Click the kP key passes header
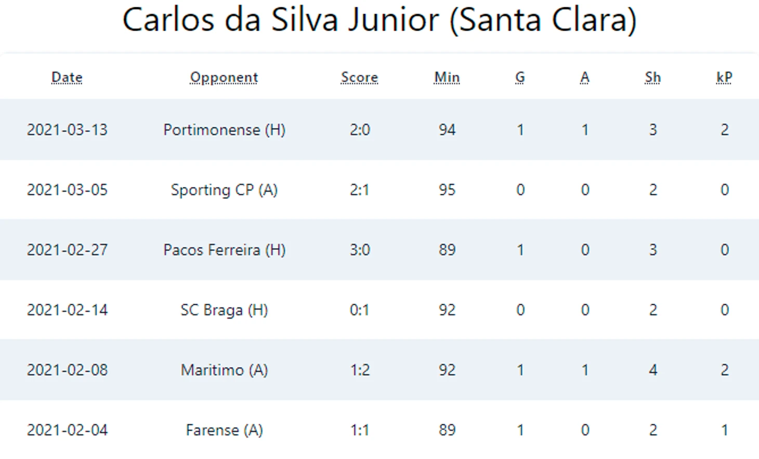This screenshot has width=759, height=459. (x=724, y=77)
